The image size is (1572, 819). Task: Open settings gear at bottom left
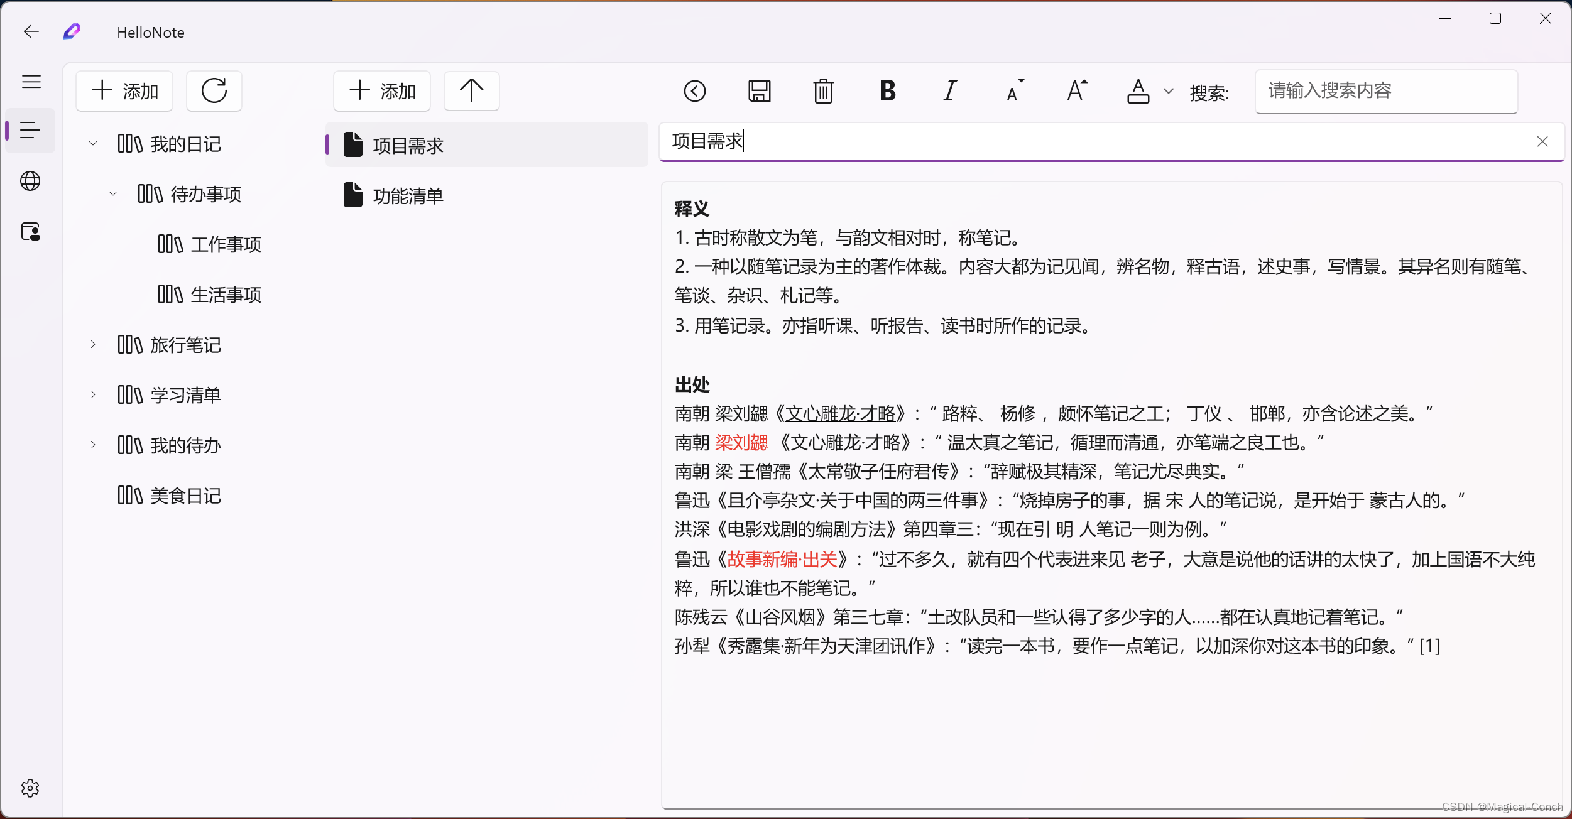pyautogui.click(x=30, y=788)
